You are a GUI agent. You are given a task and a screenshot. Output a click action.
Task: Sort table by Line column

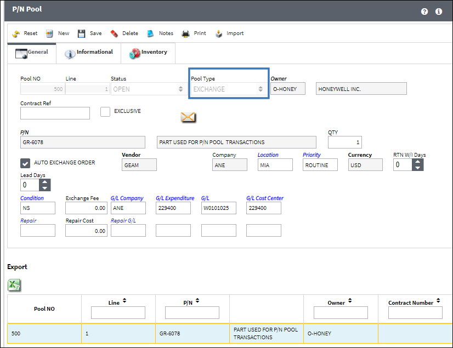(124, 301)
